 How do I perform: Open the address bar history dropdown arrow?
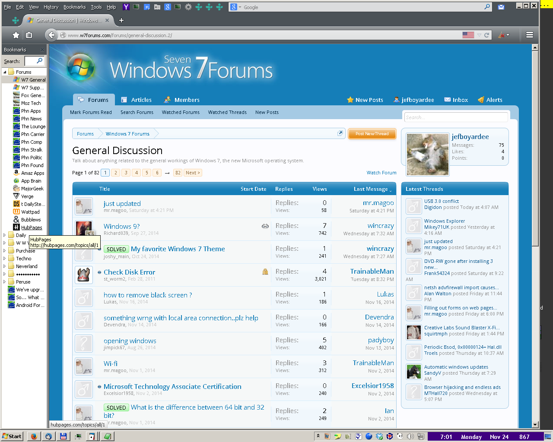[479, 35]
